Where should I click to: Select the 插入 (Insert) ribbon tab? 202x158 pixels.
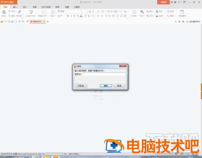tap(15, 7)
